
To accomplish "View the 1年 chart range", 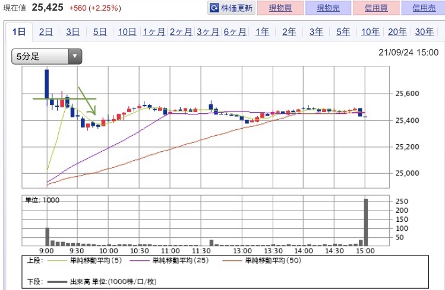I will [x=262, y=31].
